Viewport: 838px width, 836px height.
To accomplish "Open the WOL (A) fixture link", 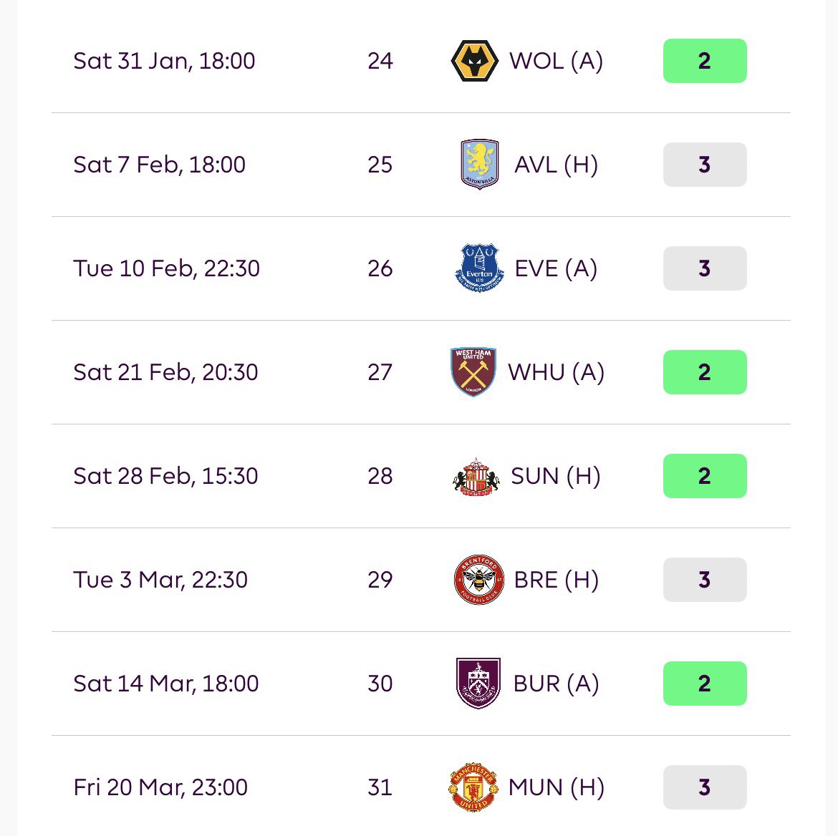I will click(556, 61).
